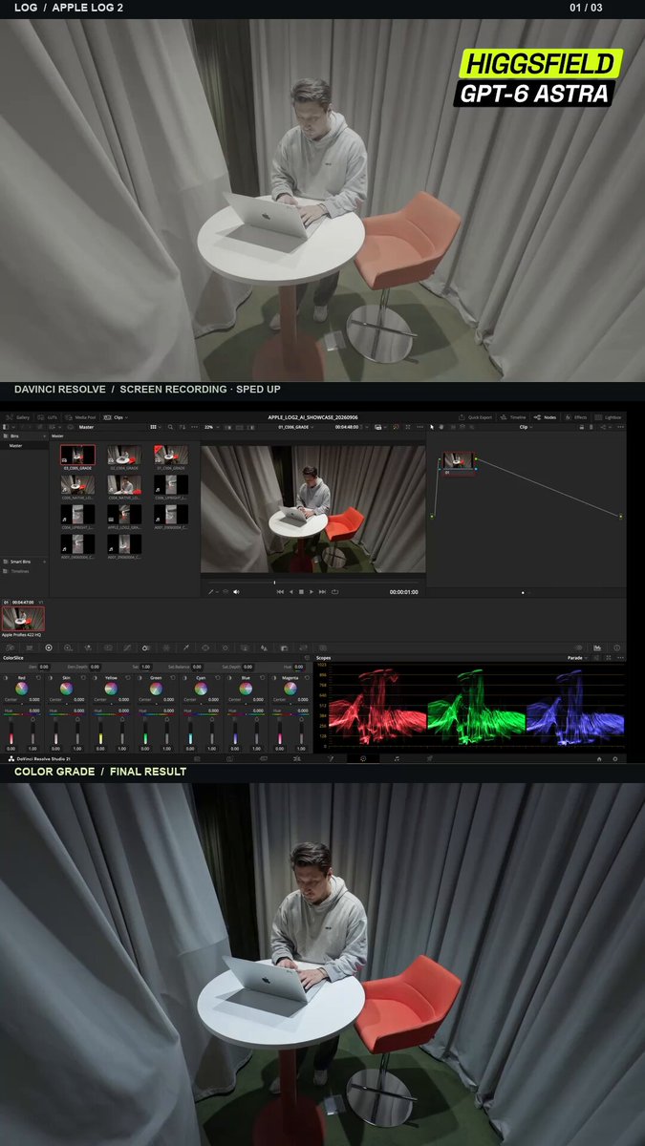Select node 01 in node editor
Screen dimensions: 645x1146
459,462
